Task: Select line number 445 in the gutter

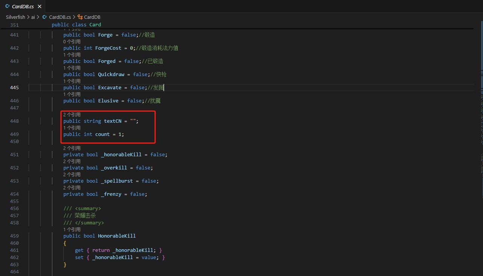Action: [14, 88]
